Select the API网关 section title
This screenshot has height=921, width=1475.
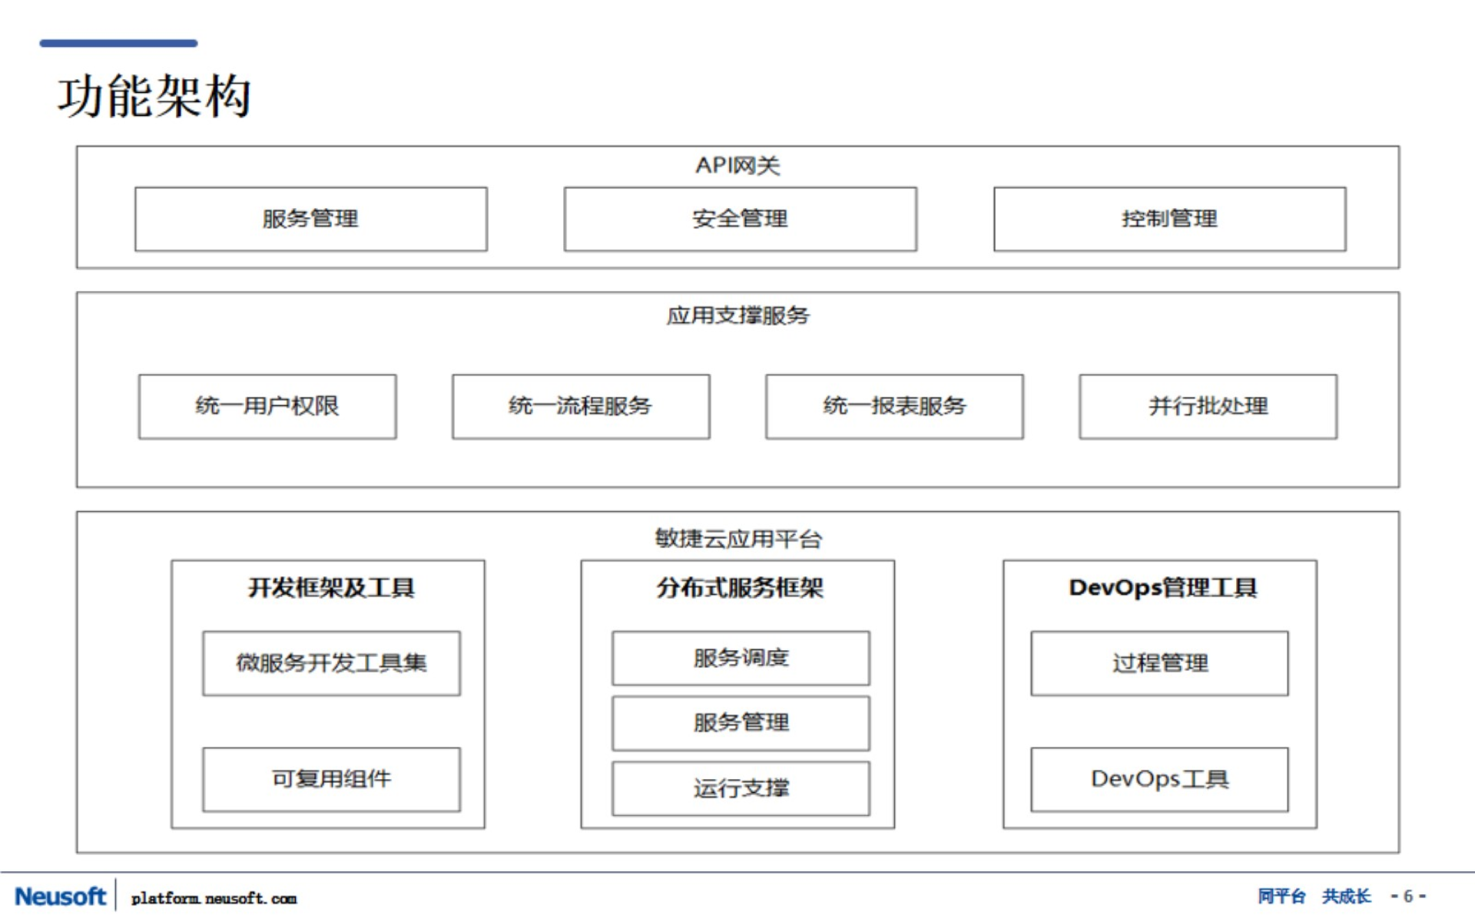739,163
